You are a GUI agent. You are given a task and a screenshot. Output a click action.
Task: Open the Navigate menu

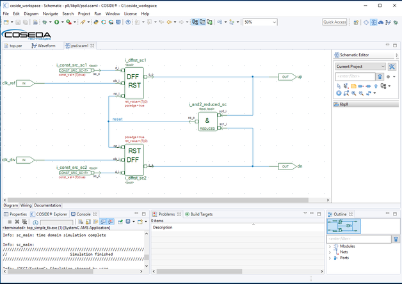(x=51, y=14)
